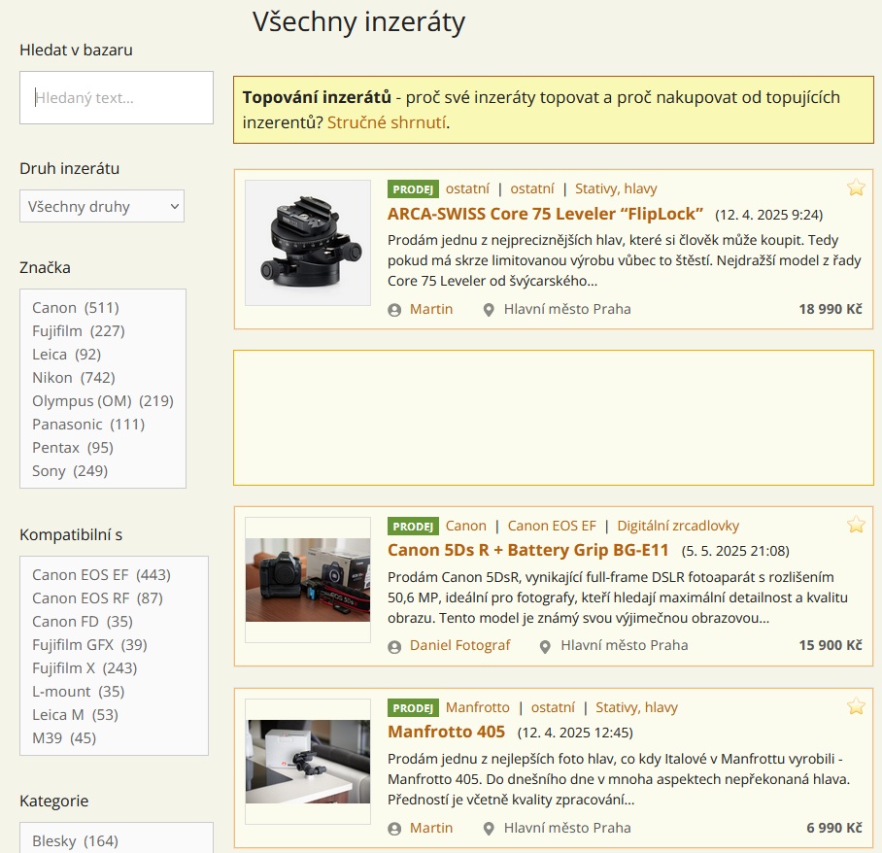Screen dimensions: 882x853
Task: Open Canon EOS EF tag on 5Ds R listing
Action: pyautogui.click(x=552, y=526)
